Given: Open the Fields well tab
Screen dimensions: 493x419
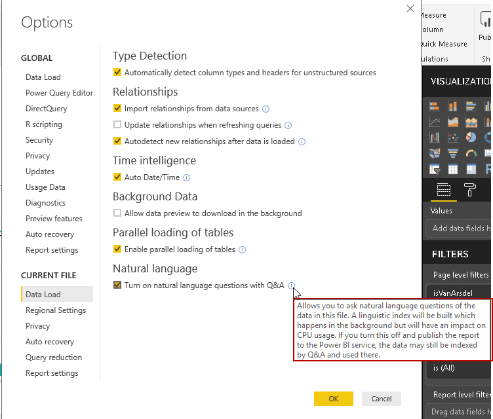Looking at the screenshot, I should click(444, 190).
